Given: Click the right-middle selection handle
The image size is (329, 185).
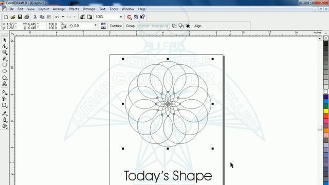Looking at the screenshot, I should coord(212,104).
